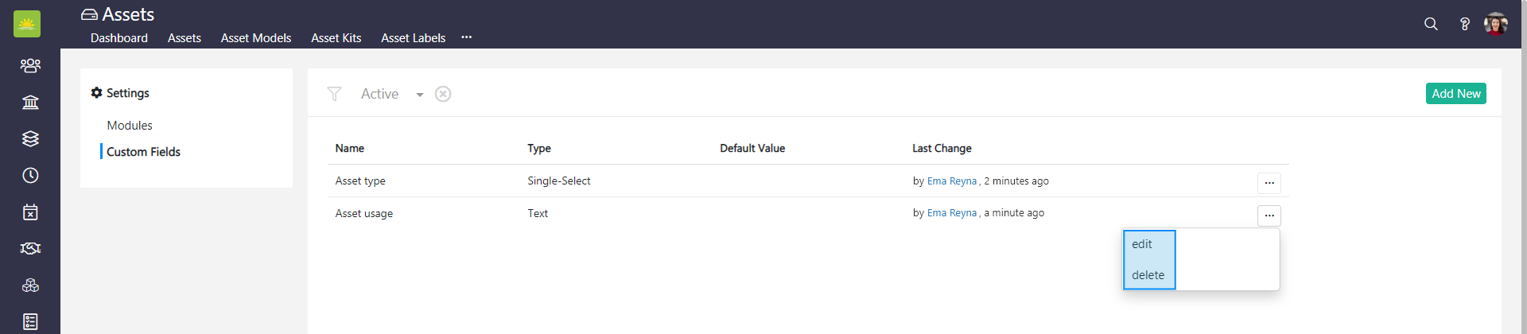This screenshot has height=334, width=1527.
Task: Select Modules in the Settings panel
Action: click(130, 126)
